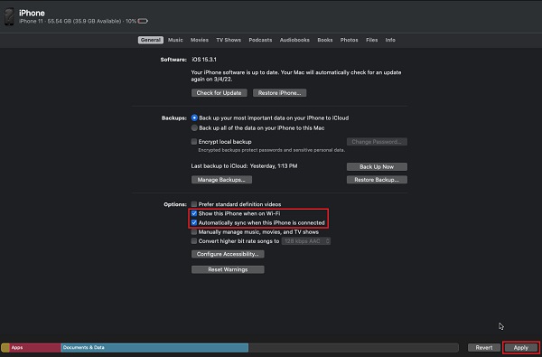
Task: Click the Check for Update button
Action: click(x=220, y=93)
